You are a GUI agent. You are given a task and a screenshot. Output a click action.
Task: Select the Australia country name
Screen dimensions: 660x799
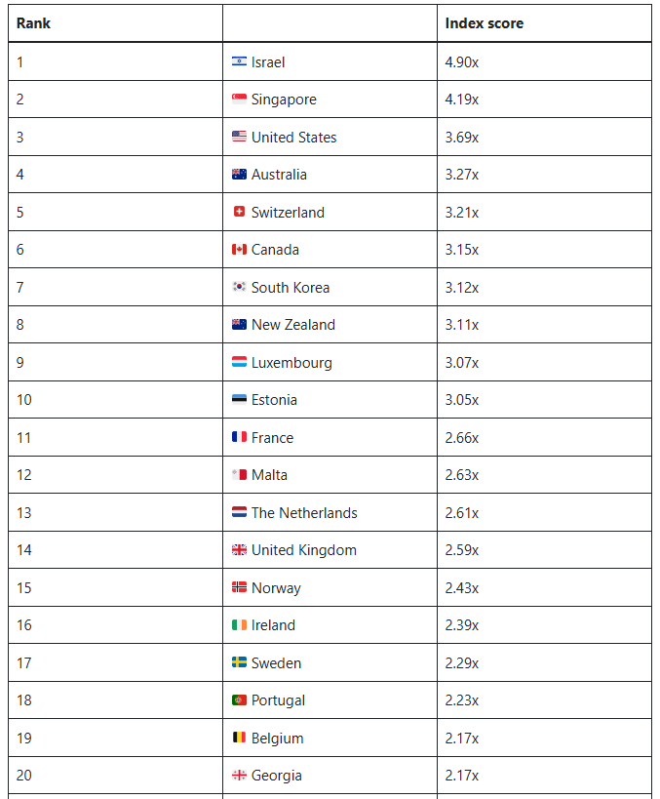click(x=279, y=175)
